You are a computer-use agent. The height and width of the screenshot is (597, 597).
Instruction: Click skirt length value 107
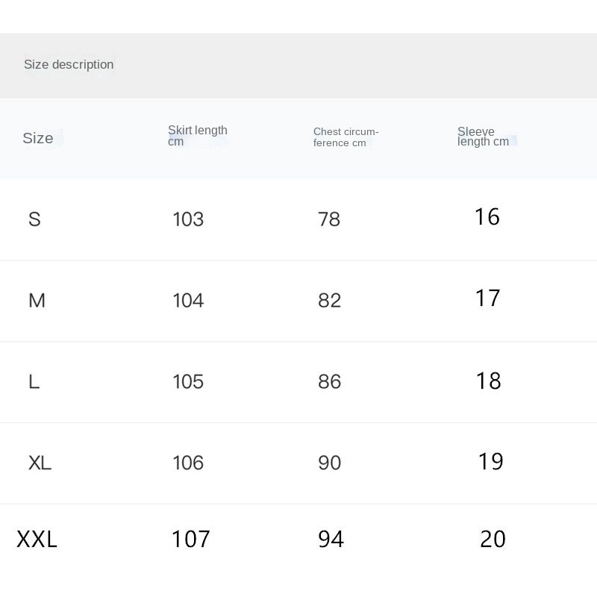(190, 539)
